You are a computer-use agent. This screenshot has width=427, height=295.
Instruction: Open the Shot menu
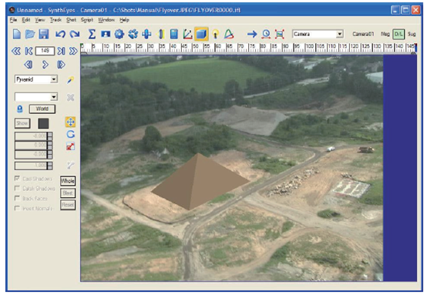[x=71, y=20]
